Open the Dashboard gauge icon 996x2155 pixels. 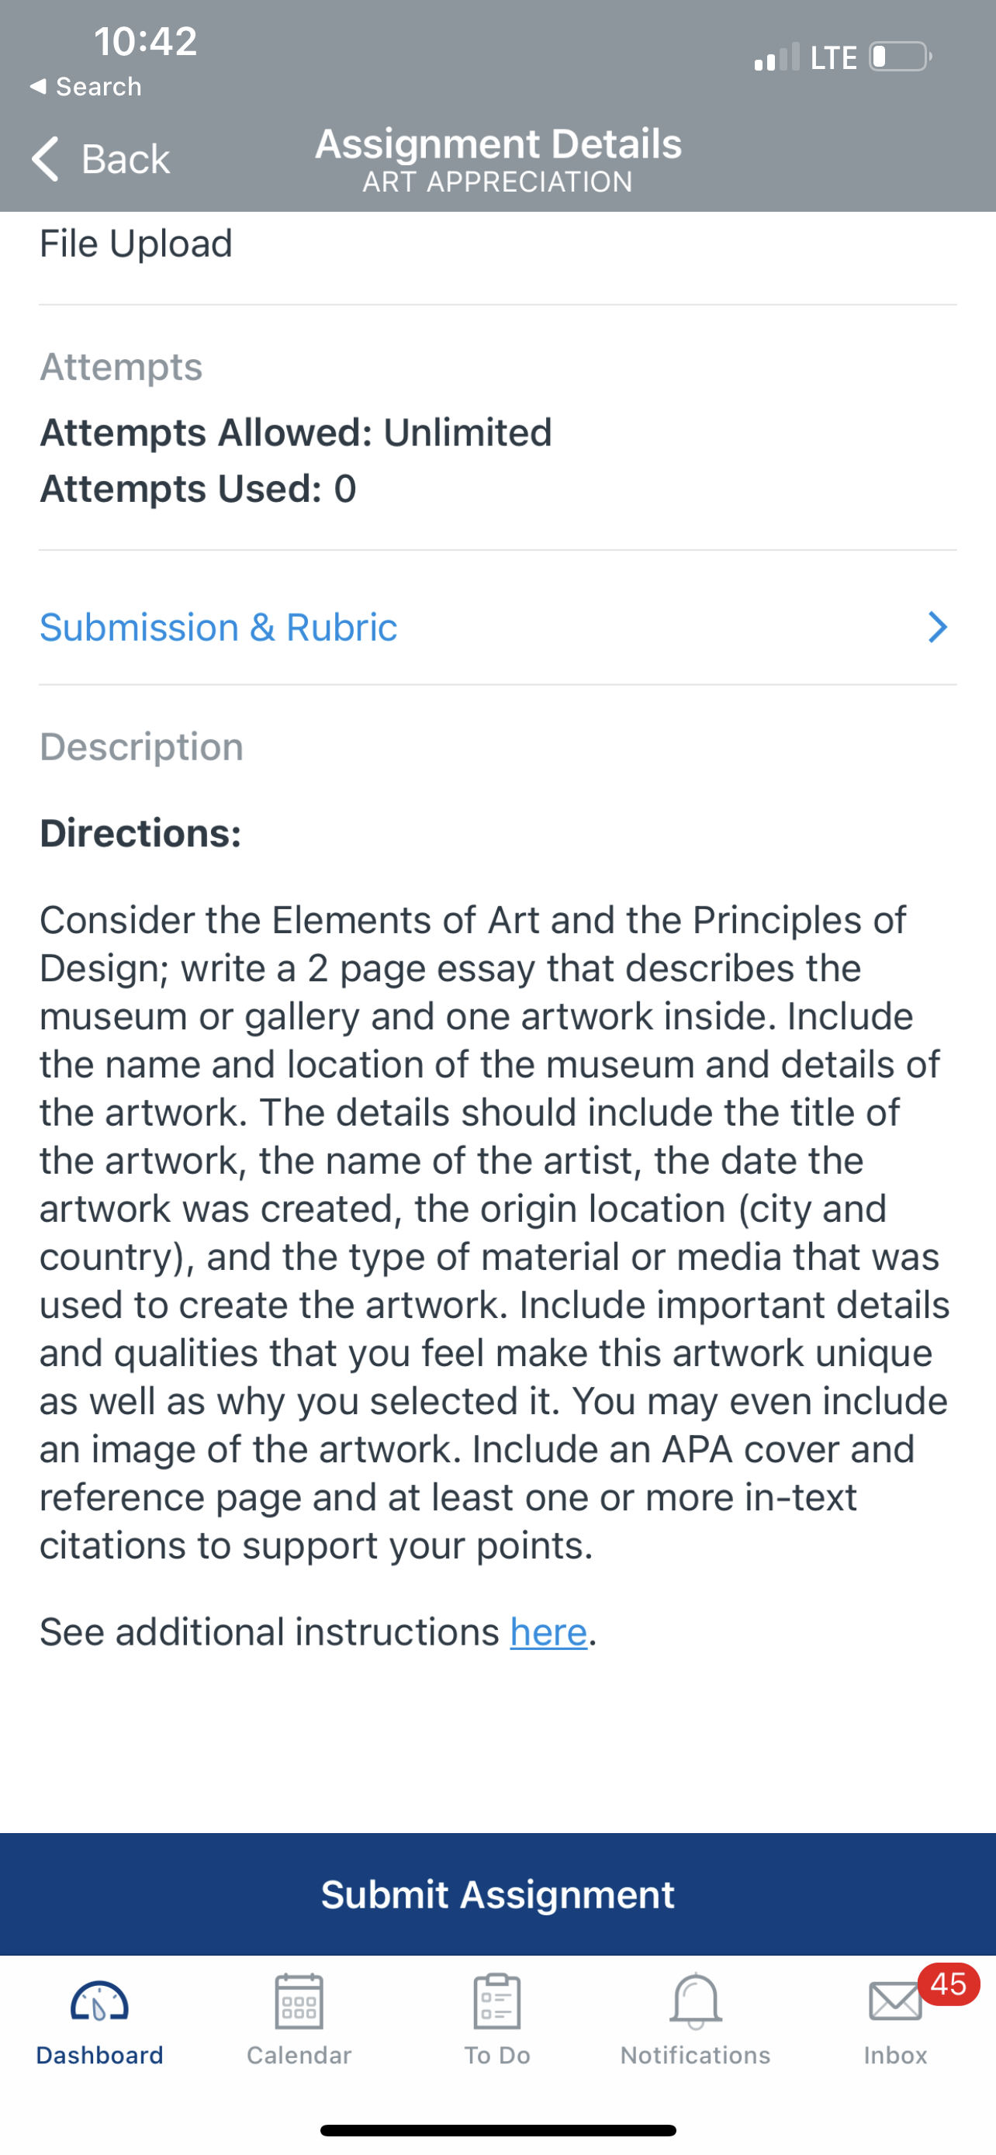click(99, 2002)
